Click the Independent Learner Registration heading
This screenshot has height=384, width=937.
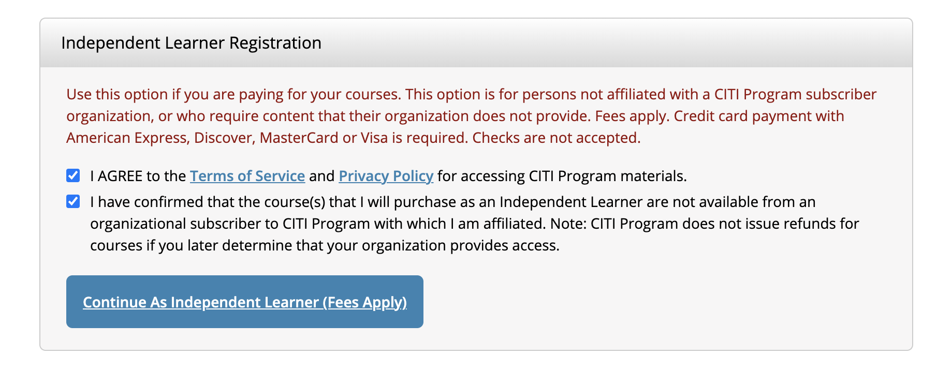191,43
